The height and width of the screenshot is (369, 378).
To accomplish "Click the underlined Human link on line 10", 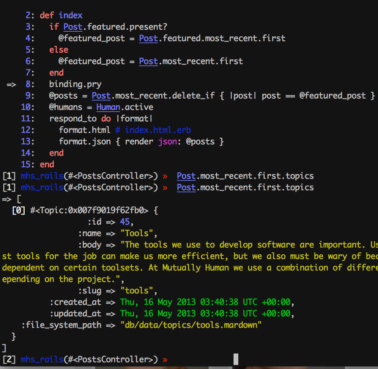I will pos(108,107).
